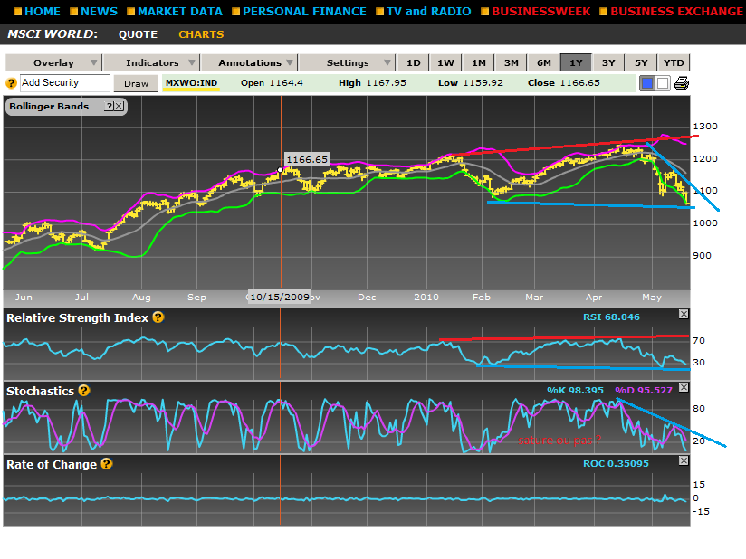This screenshot has height=559, width=746.
Task: Select the 1Y time range
Action: pyautogui.click(x=576, y=62)
